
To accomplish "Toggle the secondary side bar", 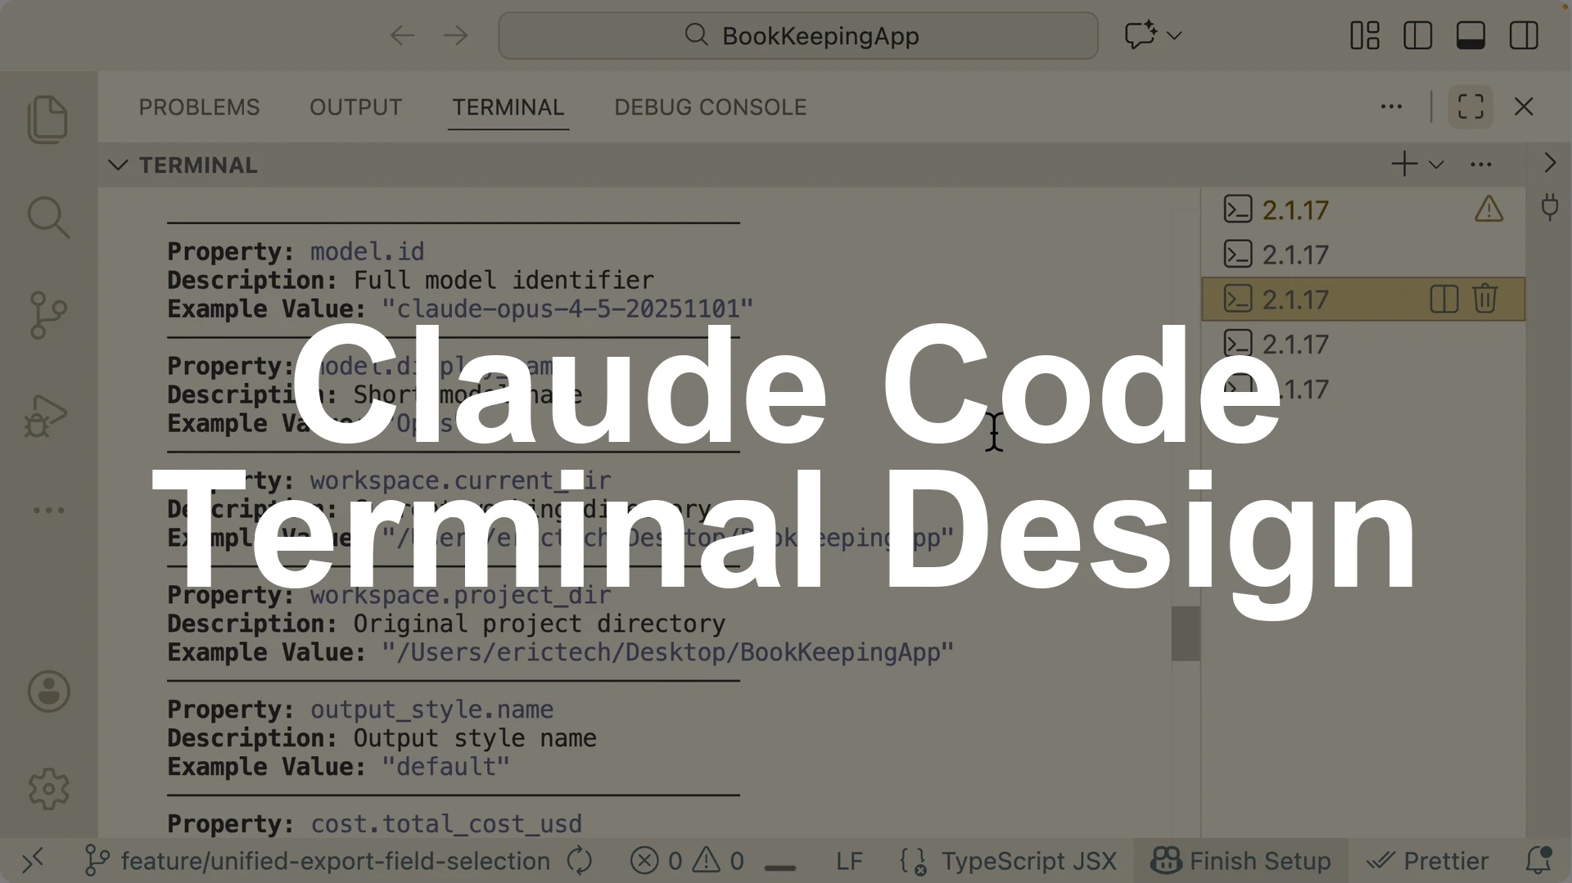I will [1524, 35].
